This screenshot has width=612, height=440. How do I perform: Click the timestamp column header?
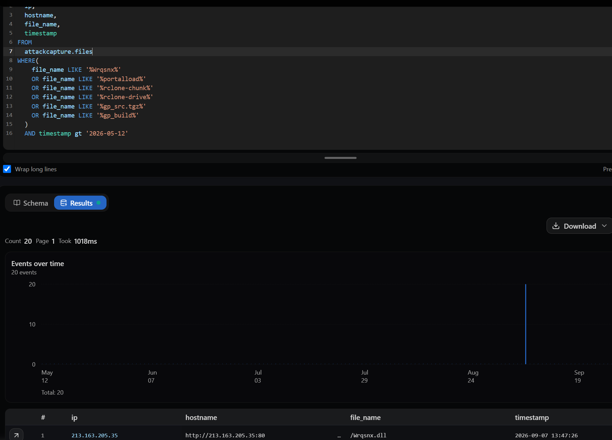coord(532,417)
